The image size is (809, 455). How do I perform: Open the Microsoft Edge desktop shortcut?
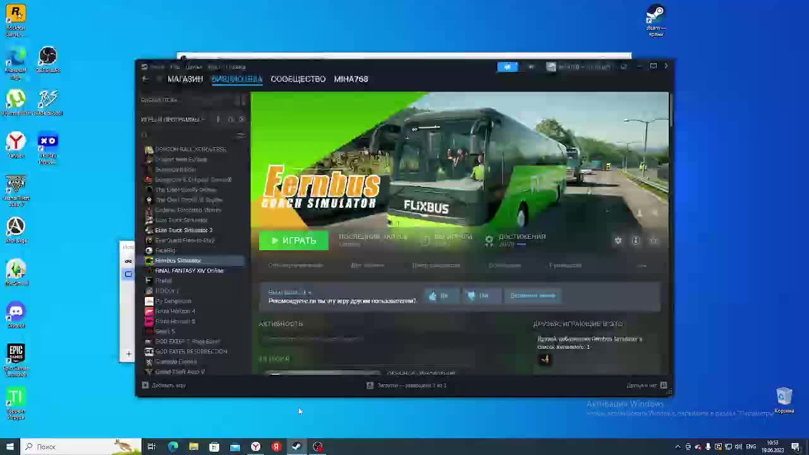click(x=15, y=63)
